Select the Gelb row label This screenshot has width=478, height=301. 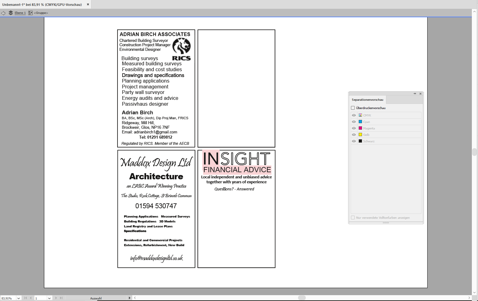coord(366,135)
